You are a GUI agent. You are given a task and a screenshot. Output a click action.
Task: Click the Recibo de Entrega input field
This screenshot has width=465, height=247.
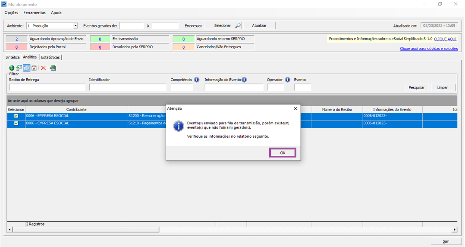[47, 87]
